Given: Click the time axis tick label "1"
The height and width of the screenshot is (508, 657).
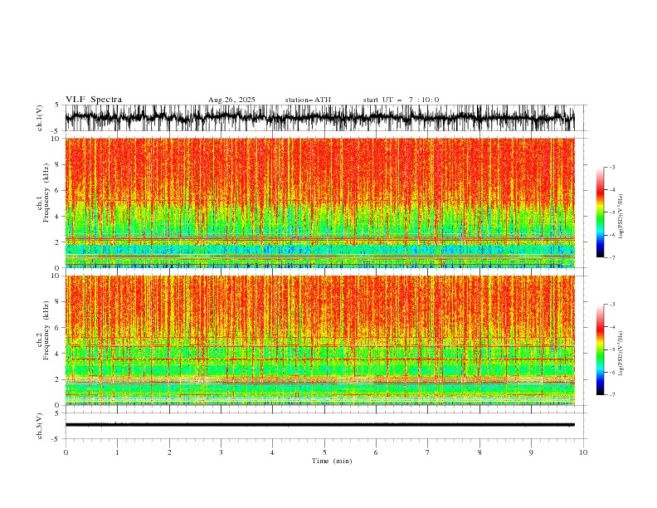Looking at the screenshot, I should click(x=117, y=452).
